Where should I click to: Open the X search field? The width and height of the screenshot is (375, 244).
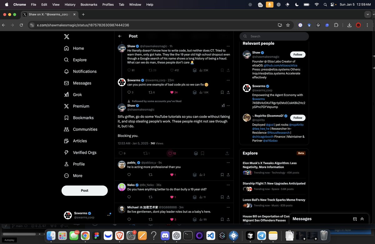(274, 36)
